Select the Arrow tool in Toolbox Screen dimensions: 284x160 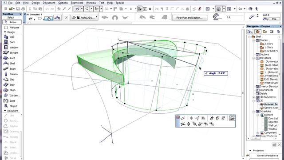12,22
